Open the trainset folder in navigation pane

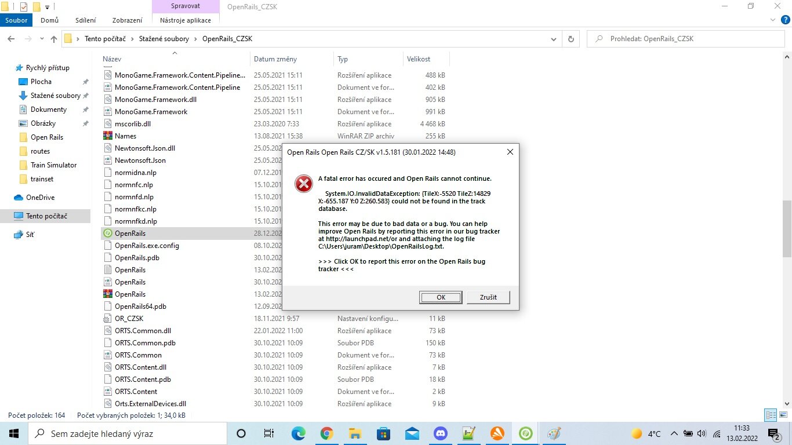pos(43,179)
